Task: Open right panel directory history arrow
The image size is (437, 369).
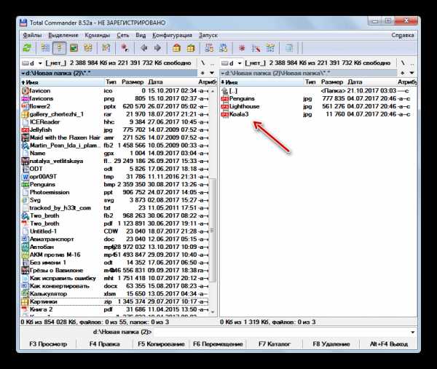Action: click(x=412, y=73)
